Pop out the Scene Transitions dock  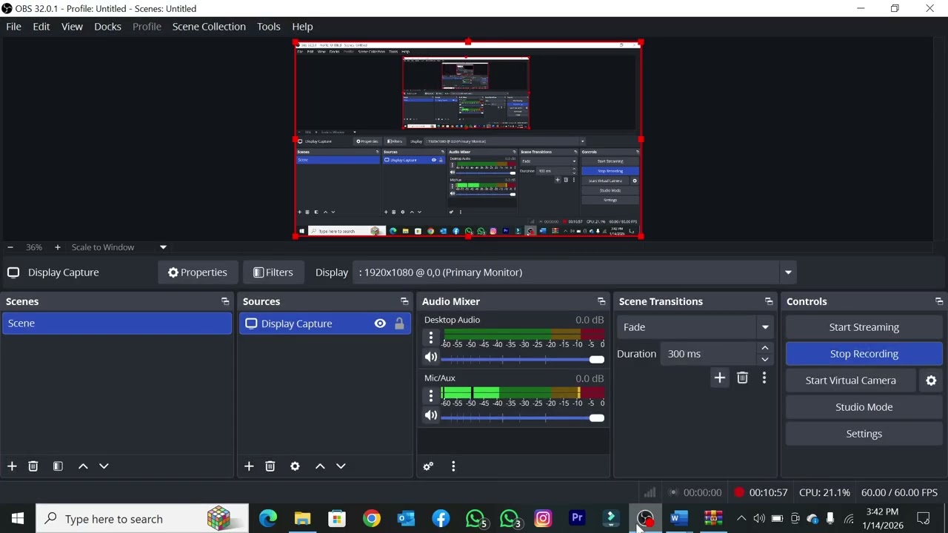point(769,301)
